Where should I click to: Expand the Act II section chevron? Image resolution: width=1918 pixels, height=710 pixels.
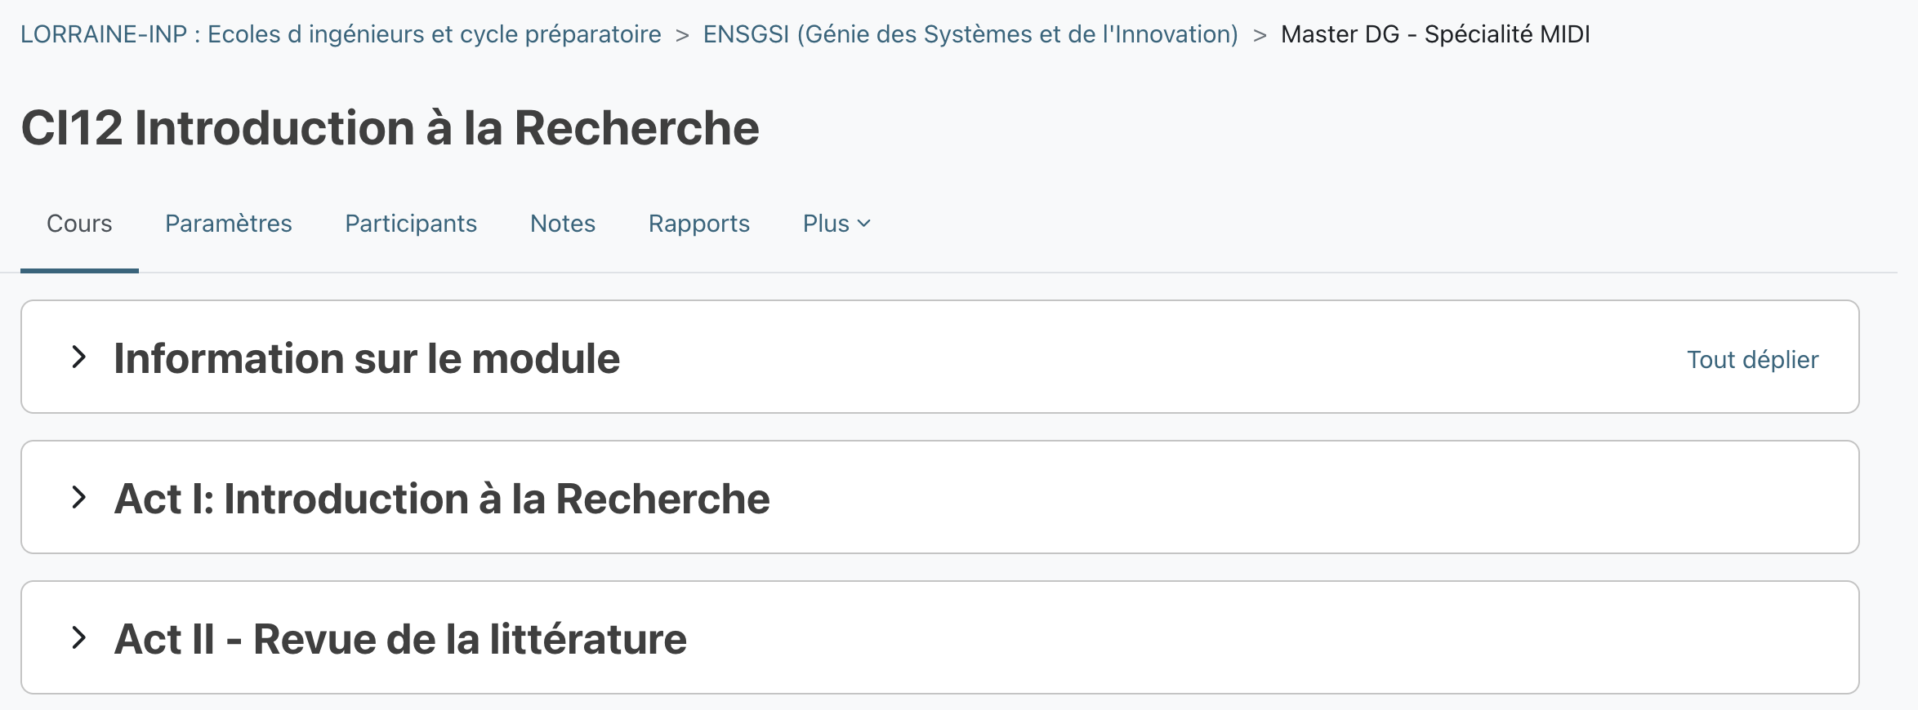[78, 638]
